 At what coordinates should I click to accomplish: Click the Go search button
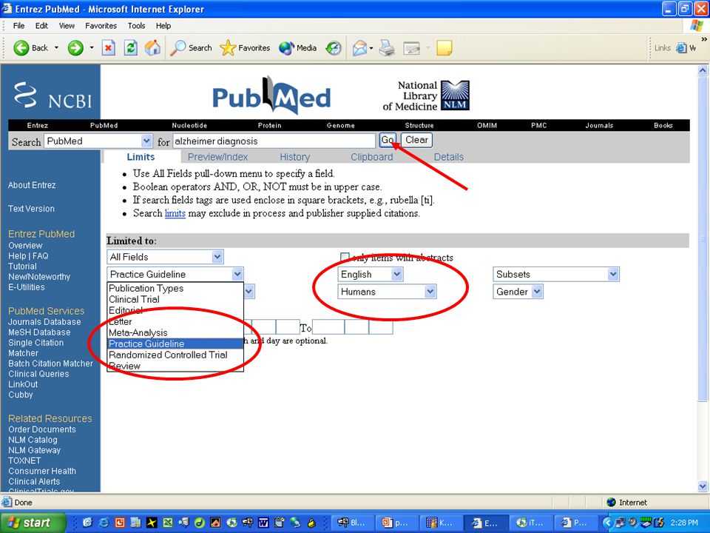388,140
